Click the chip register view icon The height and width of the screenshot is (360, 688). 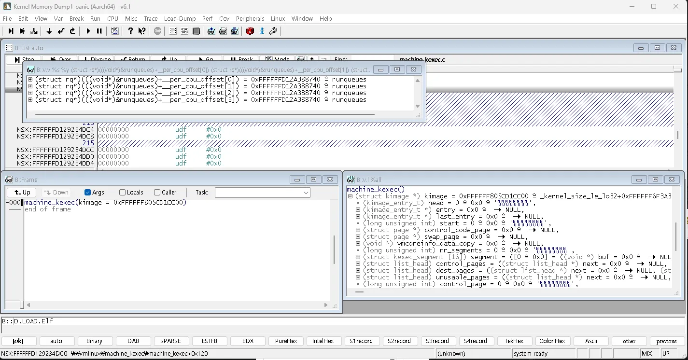196,31
